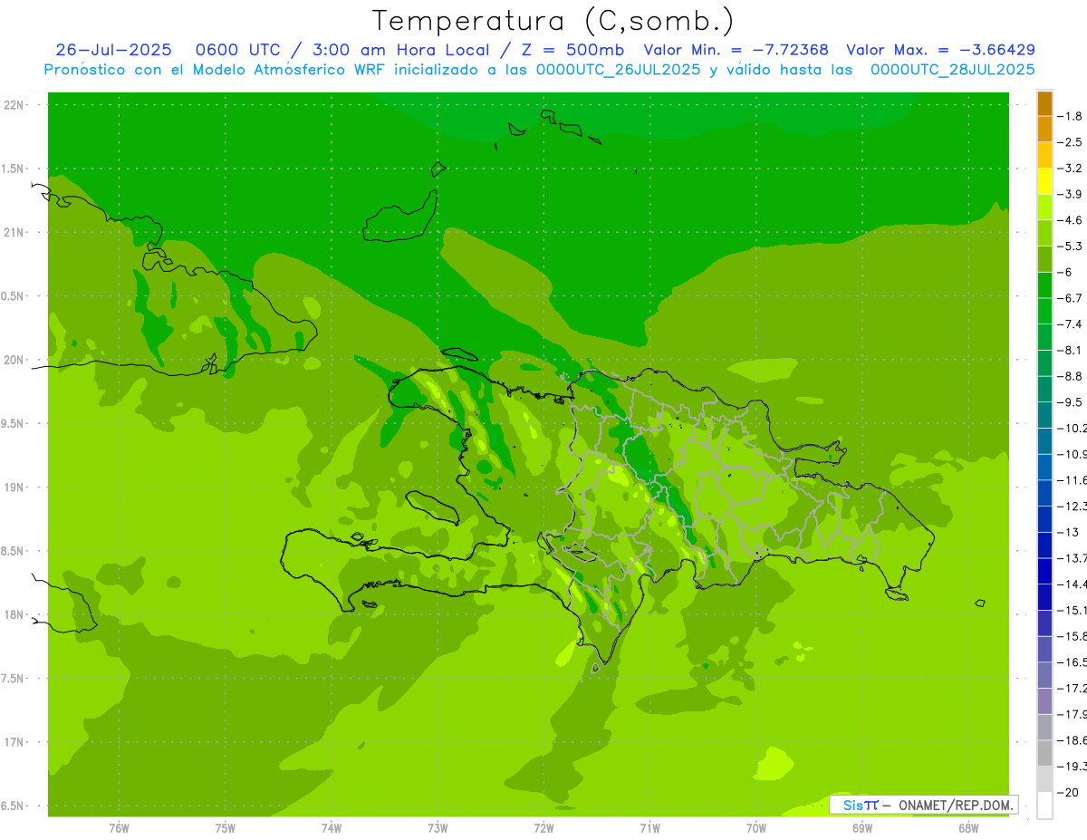Select the dark brown top color bar swatch

[1044, 103]
